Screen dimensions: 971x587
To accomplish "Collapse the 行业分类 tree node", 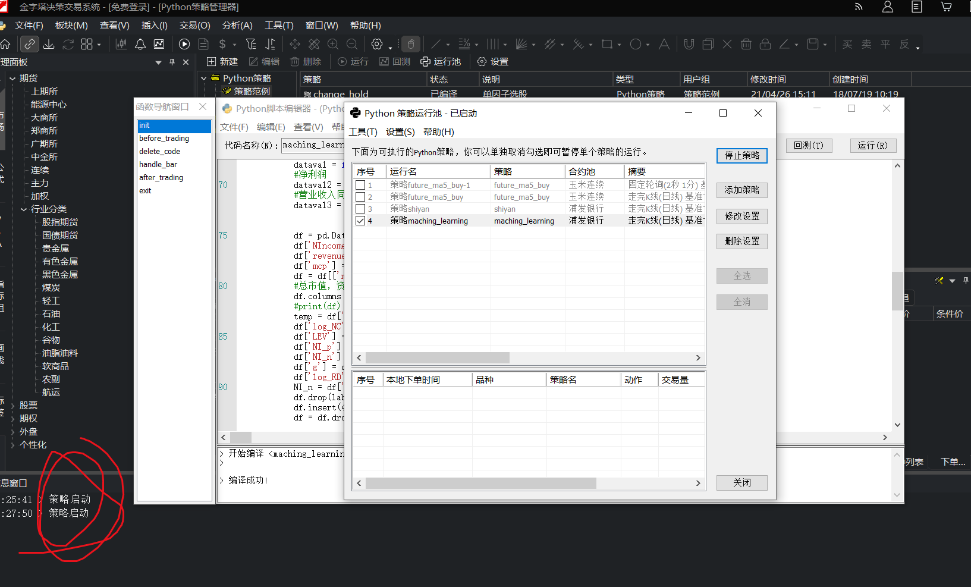I will point(24,209).
